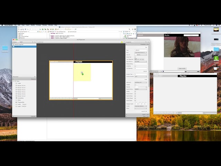This screenshot has width=221, height=166.
Task: Click the video thumbnail in the player window
Action: coord(182,47)
